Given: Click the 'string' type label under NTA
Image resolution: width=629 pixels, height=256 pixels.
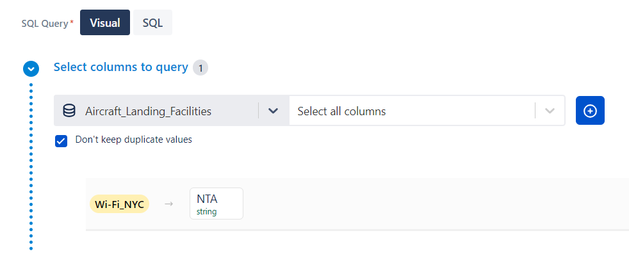Looking at the screenshot, I should (x=207, y=211).
